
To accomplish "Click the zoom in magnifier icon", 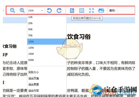I will tap(22, 11).
